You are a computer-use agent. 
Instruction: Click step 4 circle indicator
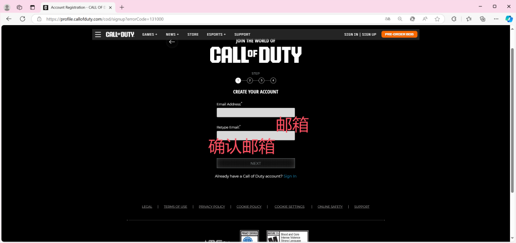[273, 80]
